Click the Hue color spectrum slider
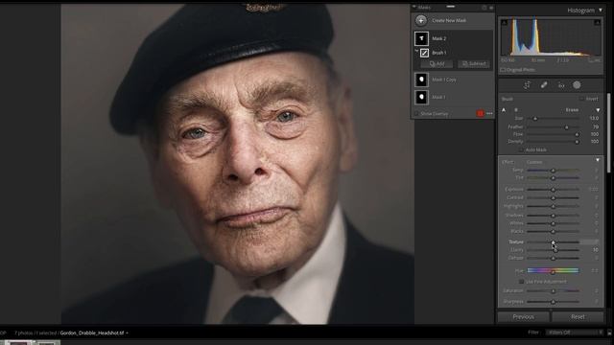The height and width of the screenshot is (345, 614). [x=553, y=270]
